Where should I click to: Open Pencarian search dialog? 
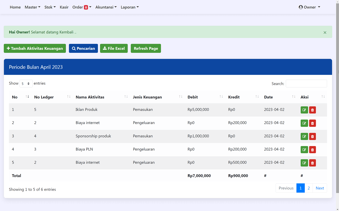coord(83,48)
